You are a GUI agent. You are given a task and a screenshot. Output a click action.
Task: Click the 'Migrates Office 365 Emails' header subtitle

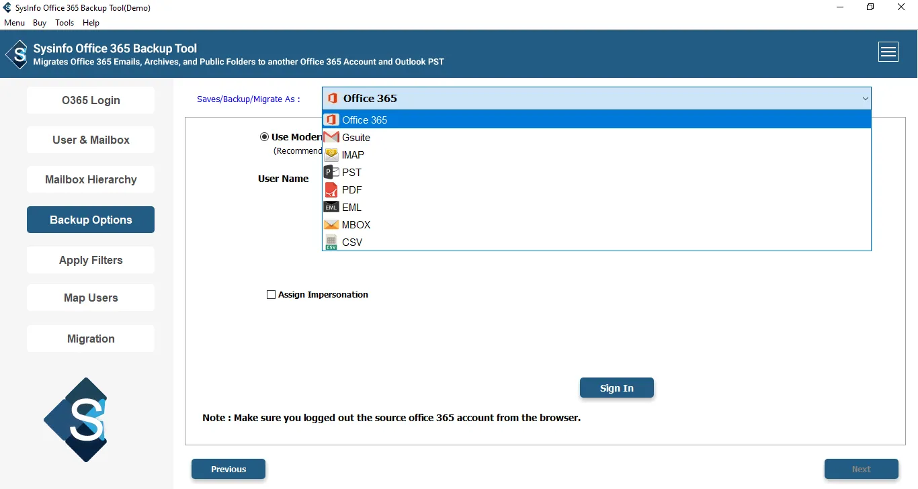click(239, 62)
